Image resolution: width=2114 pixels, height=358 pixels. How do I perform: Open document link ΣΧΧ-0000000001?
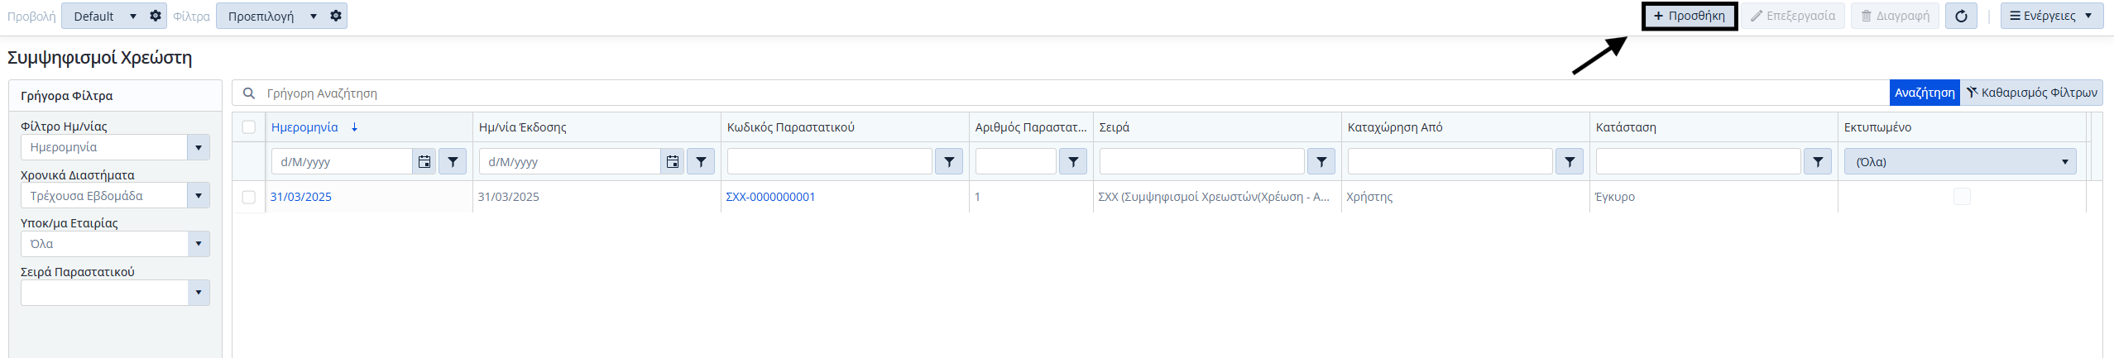pos(770,197)
